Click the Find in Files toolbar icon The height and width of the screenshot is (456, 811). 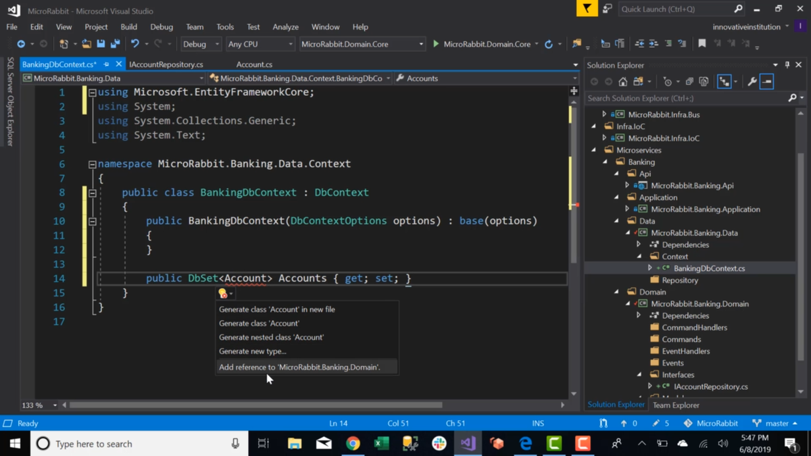(576, 44)
